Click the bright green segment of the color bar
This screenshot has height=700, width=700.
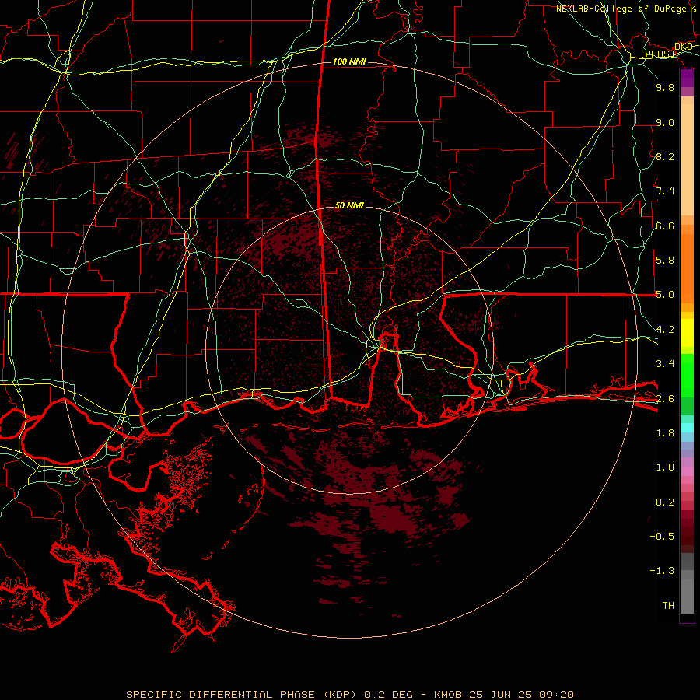(x=687, y=375)
